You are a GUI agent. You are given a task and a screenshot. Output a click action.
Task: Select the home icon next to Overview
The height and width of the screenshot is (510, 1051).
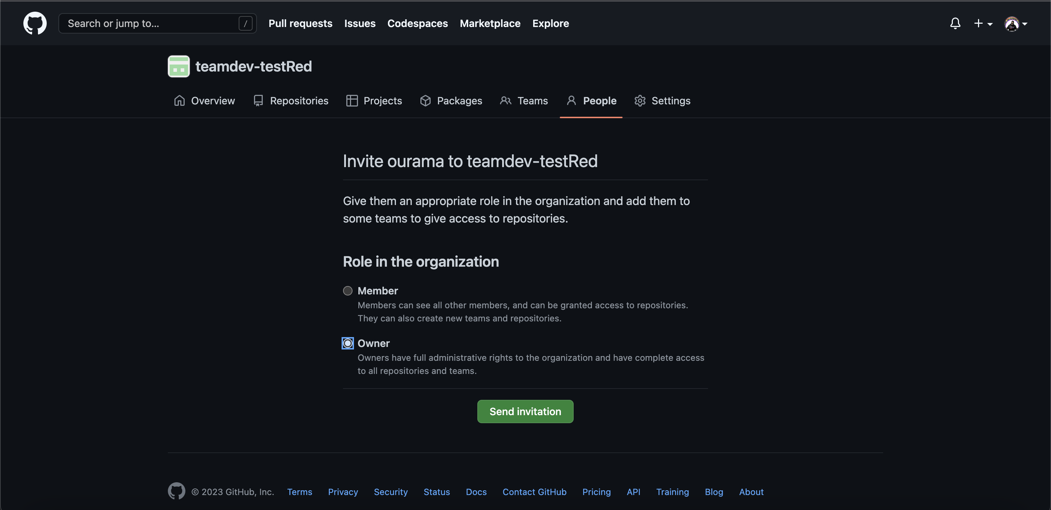click(x=179, y=100)
